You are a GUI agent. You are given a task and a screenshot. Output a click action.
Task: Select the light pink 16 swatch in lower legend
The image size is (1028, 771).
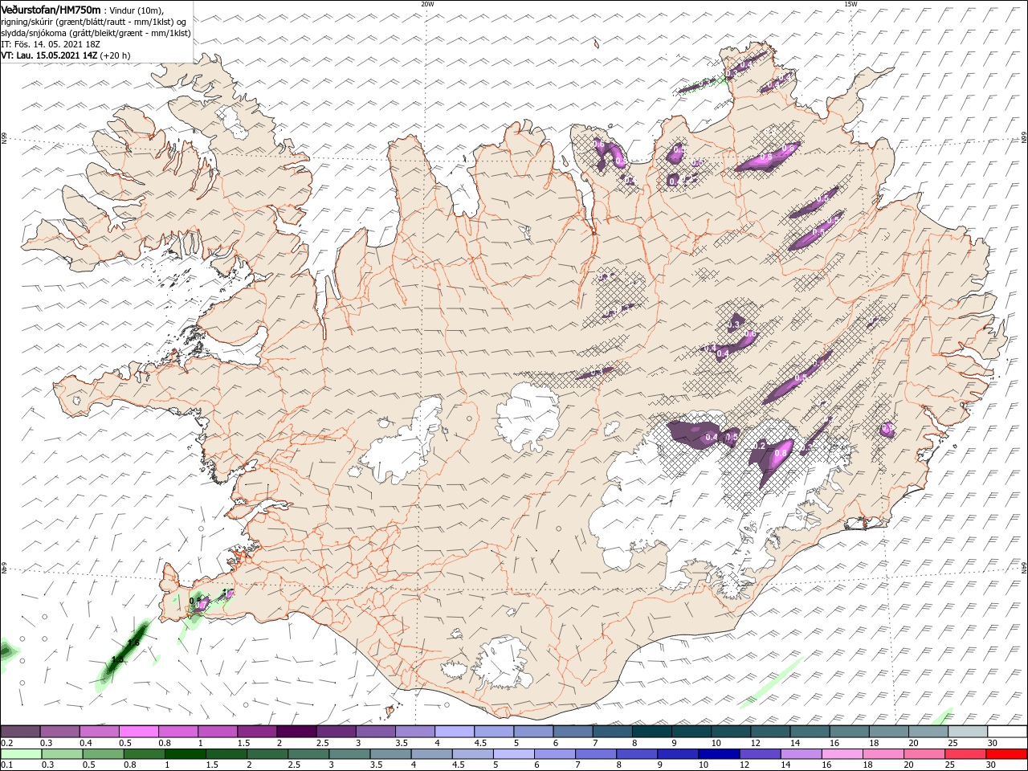click(842, 754)
